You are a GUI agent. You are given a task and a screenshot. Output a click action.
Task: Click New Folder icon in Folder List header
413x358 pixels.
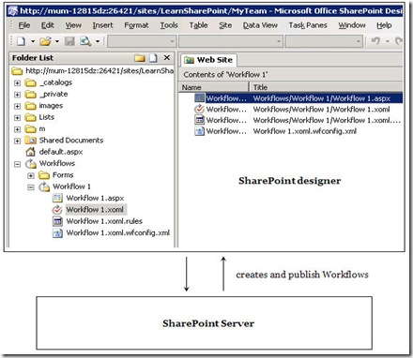pyautogui.click(x=140, y=58)
